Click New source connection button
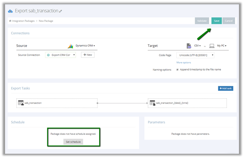 [87, 55]
